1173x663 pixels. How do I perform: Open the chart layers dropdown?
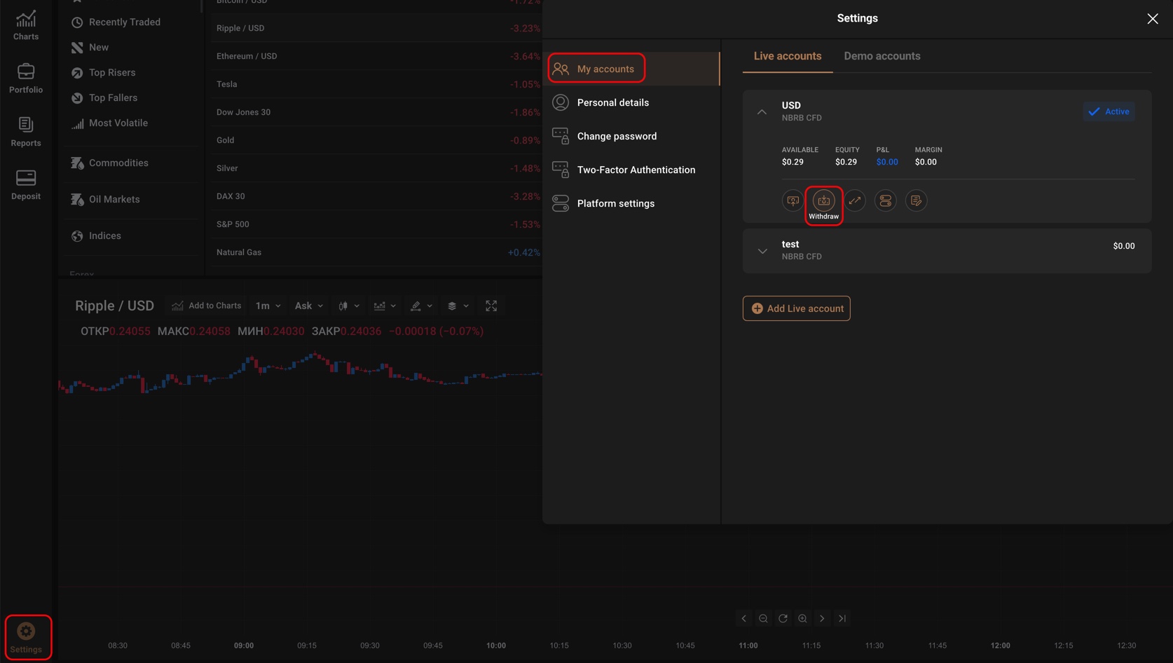[458, 306]
